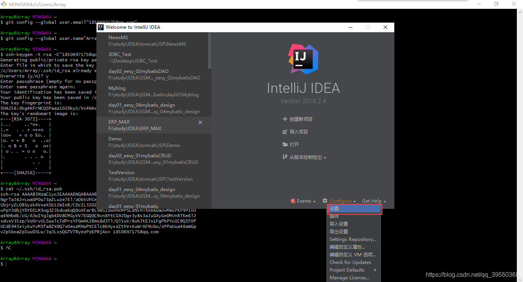Maximize the Welcome to IntelliJ IDEA window

368,27
